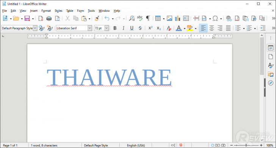Click the word count in status bar
The image size is (276, 148).
pos(44,145)
